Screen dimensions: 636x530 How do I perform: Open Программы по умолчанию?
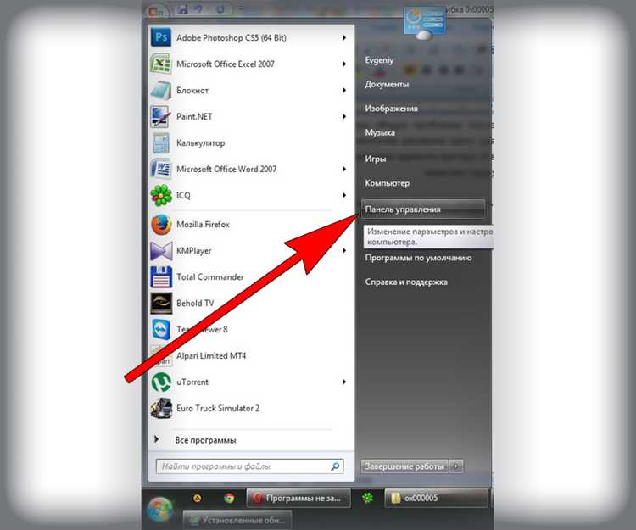[x=418, y=258]
